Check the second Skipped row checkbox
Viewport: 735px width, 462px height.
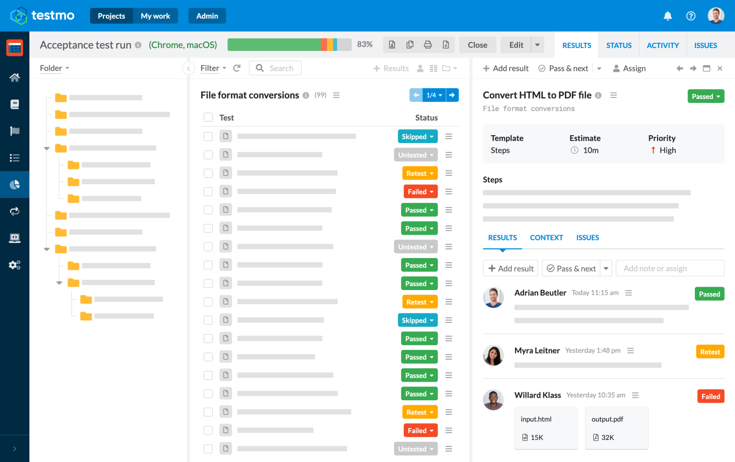208,320
